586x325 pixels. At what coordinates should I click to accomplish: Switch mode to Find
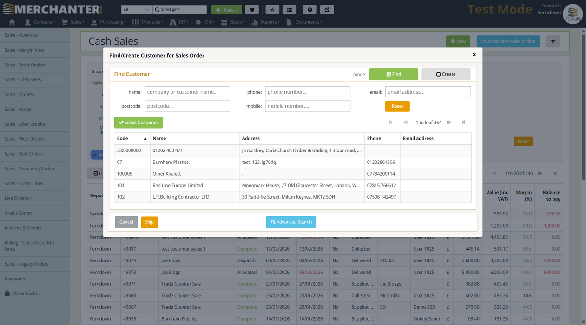394,74
